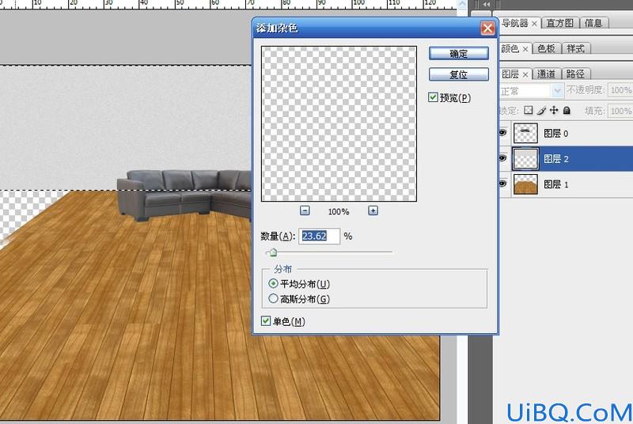The height and width of the screenshot is (424, 633).
Task: Close the 图层 panel tab with its x
Action: 525,74
